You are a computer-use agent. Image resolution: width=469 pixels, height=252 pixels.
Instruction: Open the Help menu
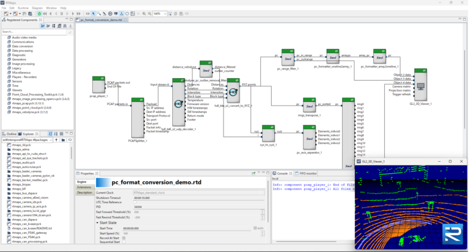pyautogui.click(x=63, y=8)
